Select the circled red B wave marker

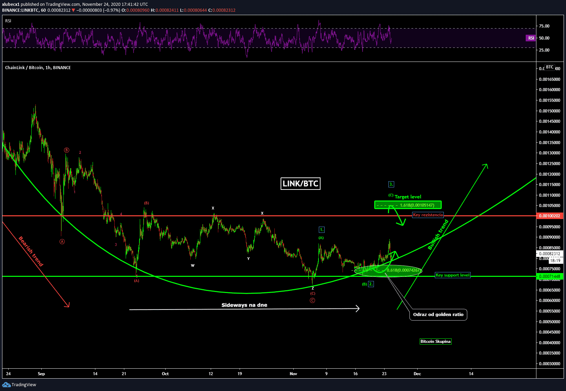point(66,150)
